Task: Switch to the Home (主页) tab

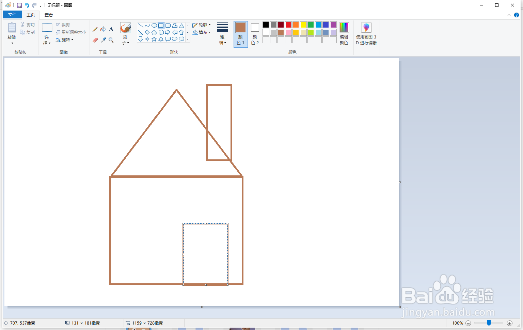Action: coord(31,15)
